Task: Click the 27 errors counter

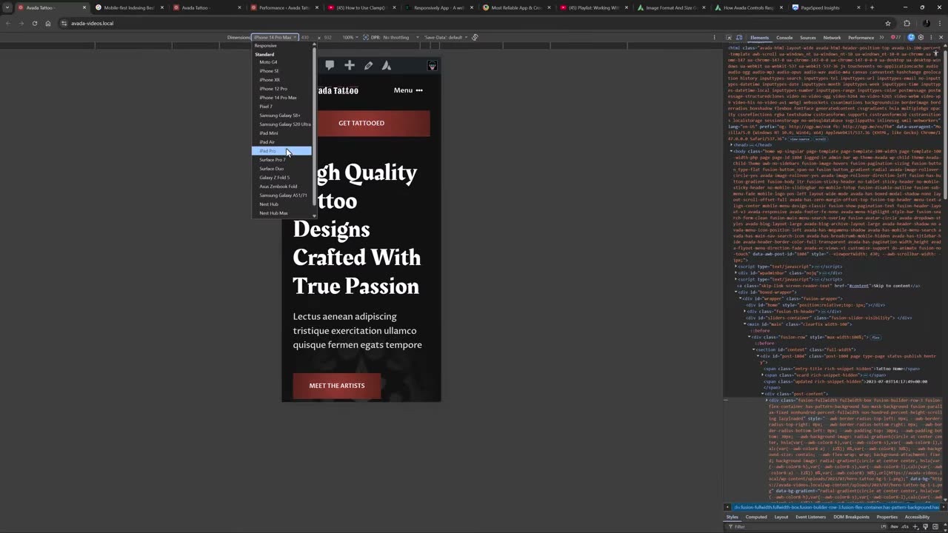Action: (x=896, y=37)
